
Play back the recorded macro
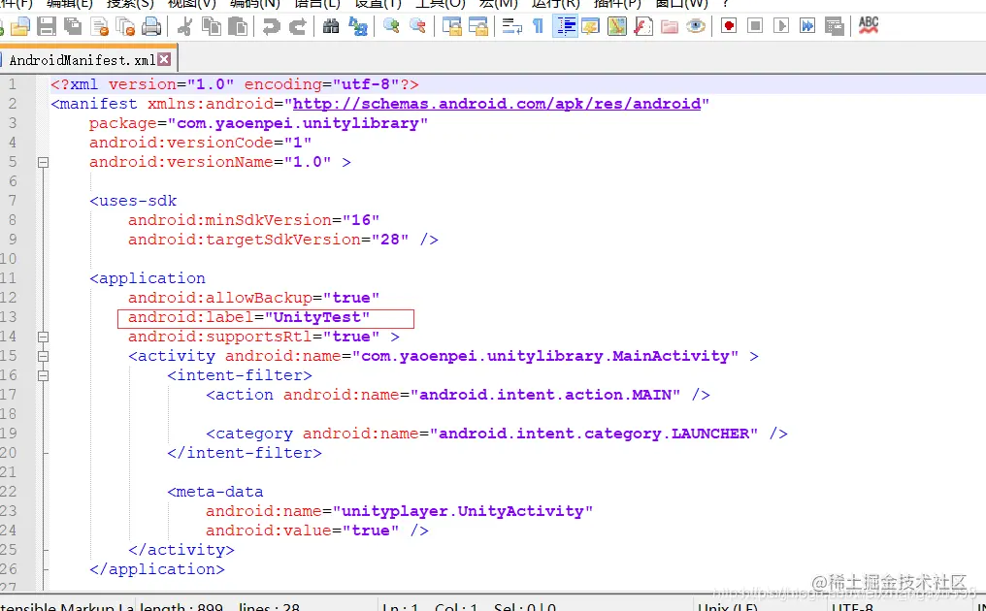[781, 26]
